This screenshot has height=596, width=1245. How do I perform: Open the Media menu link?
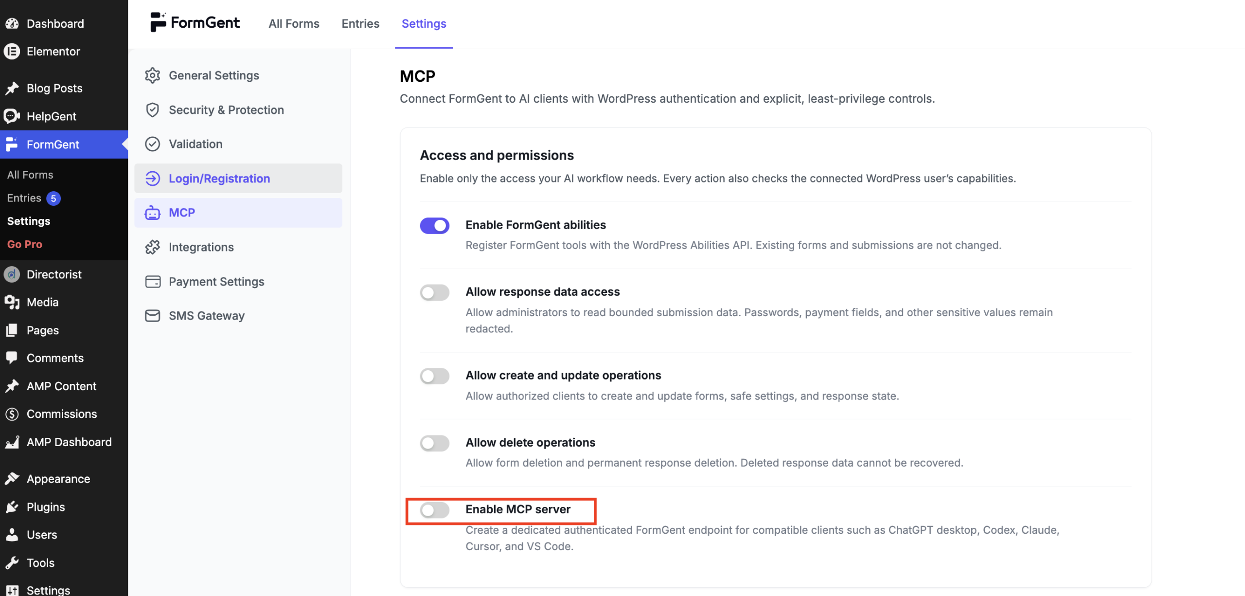tap(43, 302)
